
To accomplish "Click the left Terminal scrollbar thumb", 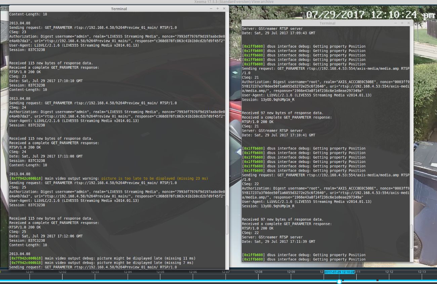I will [x=227, y=220].
